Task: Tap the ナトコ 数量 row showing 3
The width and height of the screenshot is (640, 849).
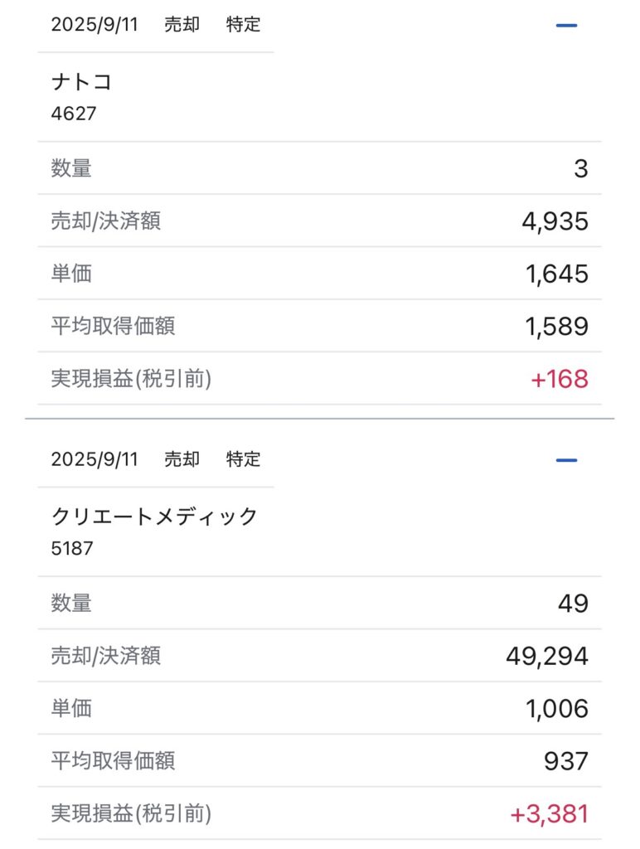Action: pos(319,168)
